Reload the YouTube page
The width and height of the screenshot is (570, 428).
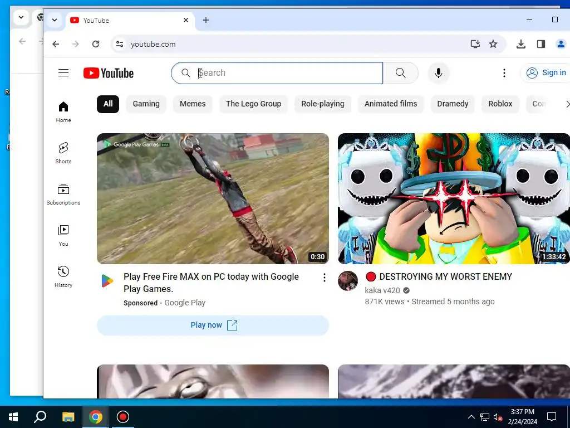coord(96,44)
